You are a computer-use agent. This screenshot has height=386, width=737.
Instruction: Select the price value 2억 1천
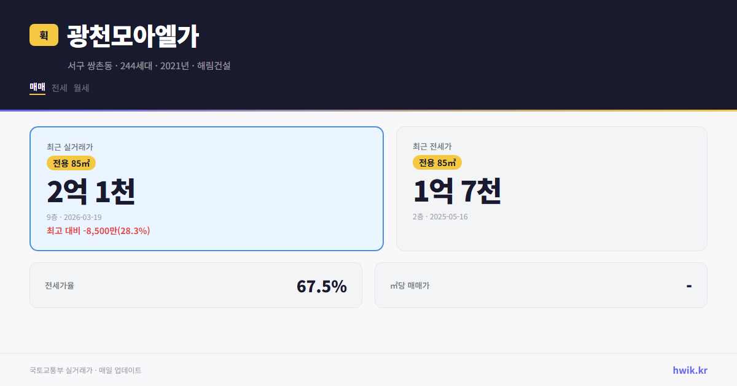coord(91,191)
